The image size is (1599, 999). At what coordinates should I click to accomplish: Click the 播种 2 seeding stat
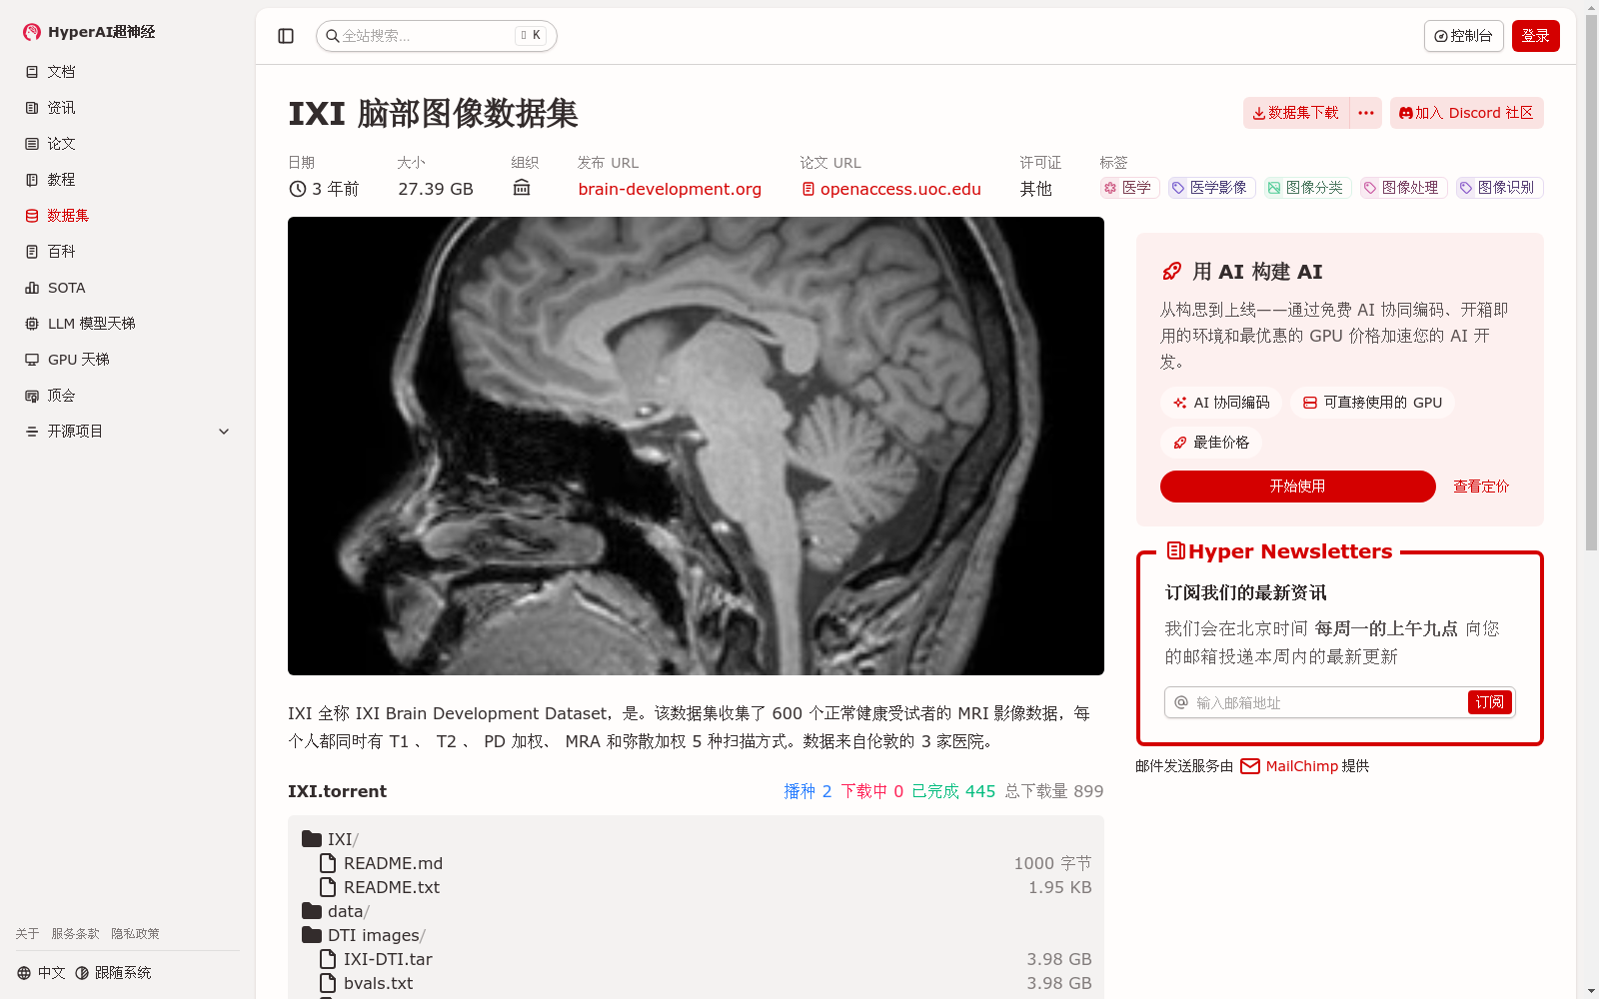[x=807, y=791]
